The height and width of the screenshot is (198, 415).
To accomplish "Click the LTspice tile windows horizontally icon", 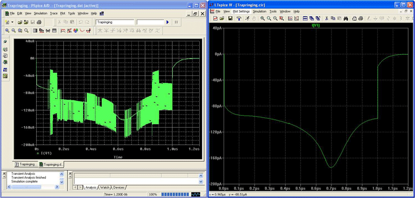I will click(305, 19).
